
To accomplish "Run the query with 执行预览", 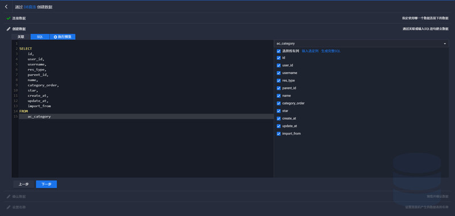I will click(x=63, y=37).
